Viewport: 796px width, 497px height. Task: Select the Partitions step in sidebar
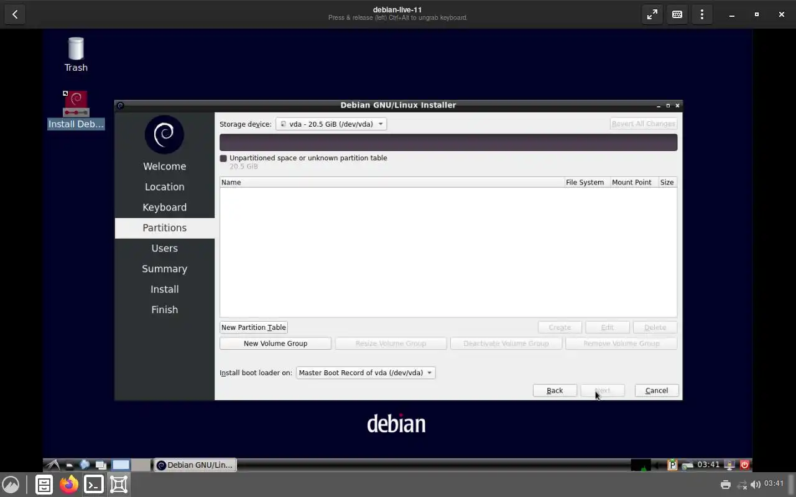tap(165, 227)
